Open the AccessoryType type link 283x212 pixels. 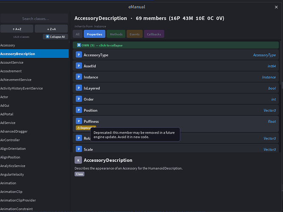point(264,55)
